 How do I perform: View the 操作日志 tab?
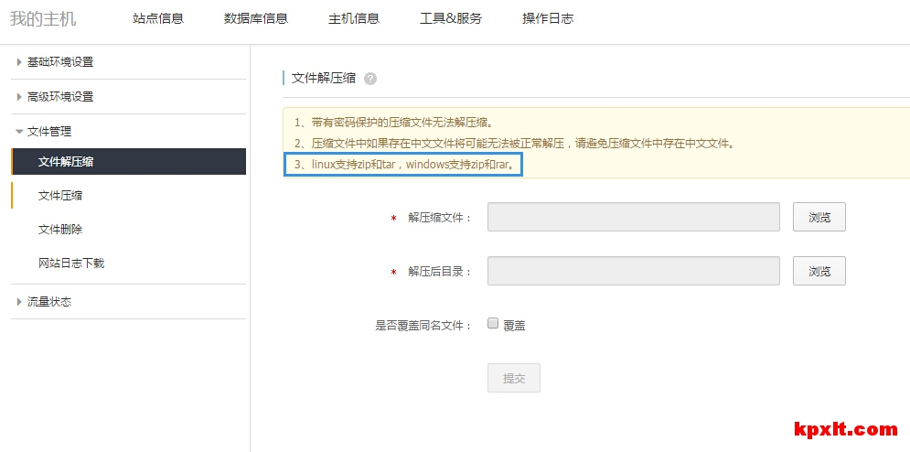(x=548, y=18)
